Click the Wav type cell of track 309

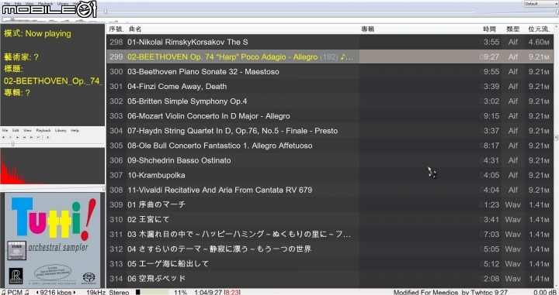pos(512,205)
